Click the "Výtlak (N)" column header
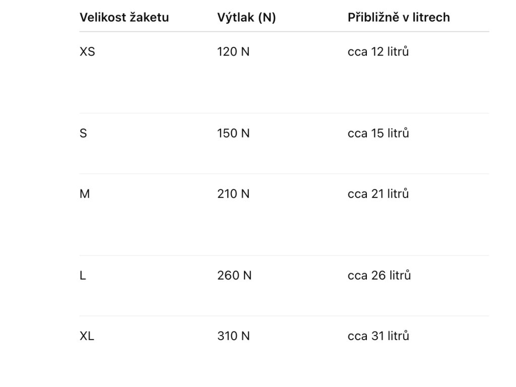The image size is (516, 387). click(246, 18)
